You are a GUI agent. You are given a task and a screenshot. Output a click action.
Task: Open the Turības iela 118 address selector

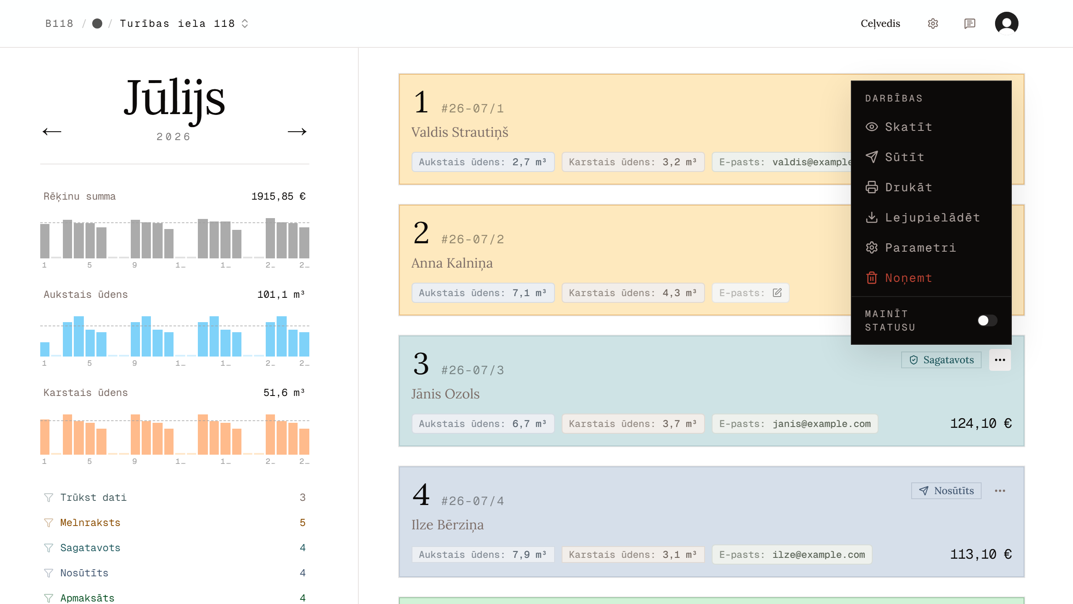click(184, 23)
